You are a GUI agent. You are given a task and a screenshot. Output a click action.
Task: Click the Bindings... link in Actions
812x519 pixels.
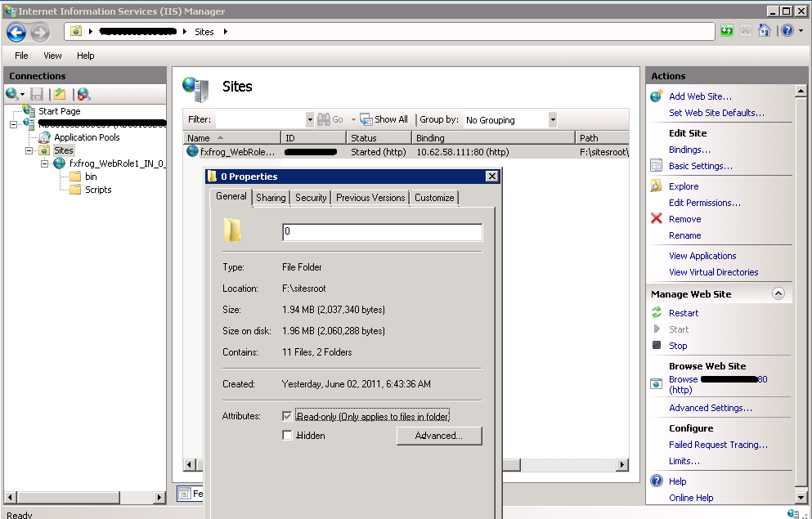pos(689,150)
